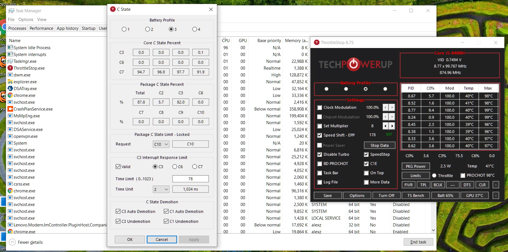Click Cancel in C State dialog
This screenshot has width=508, height=252.
[x=162, y=239]
